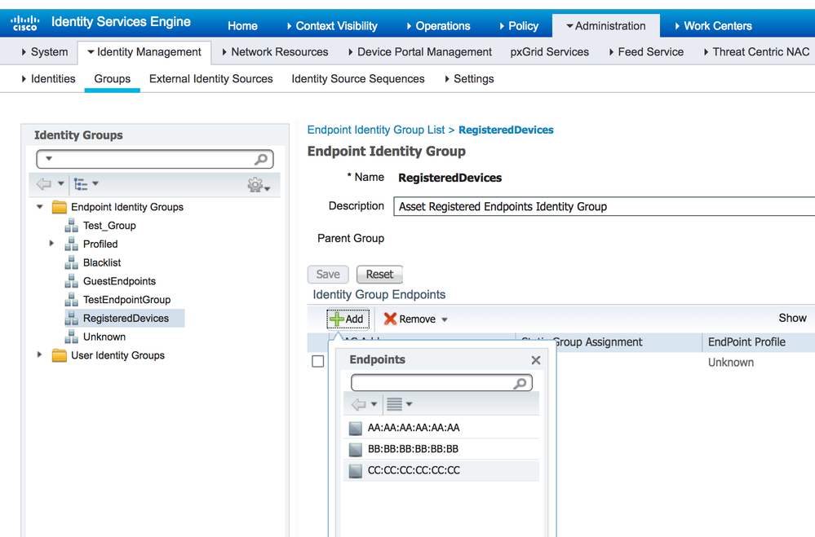Open the Work Centers menu
The width and height of the screenshot is (815, 537).
coord(713,26)
